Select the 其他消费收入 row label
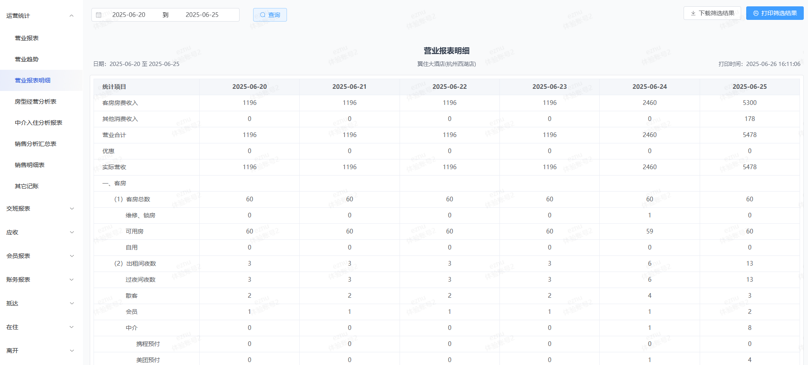 point(120,119)
